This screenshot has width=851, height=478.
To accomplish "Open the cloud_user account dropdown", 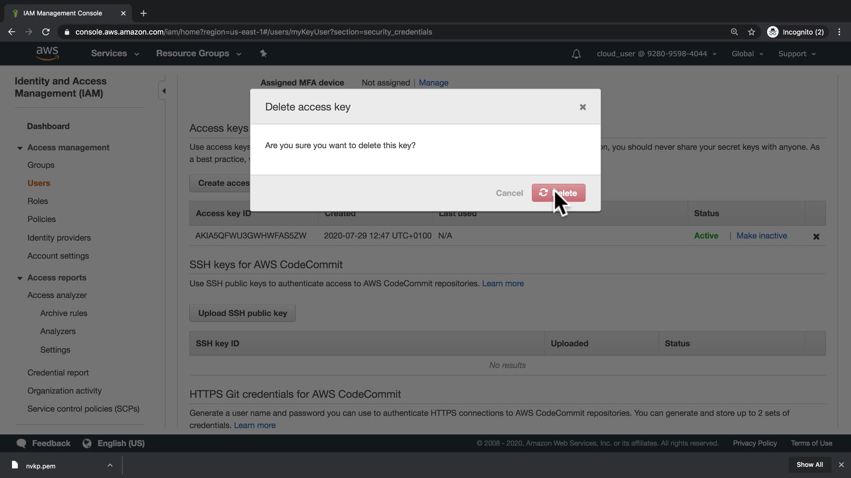I will (656, 54).
